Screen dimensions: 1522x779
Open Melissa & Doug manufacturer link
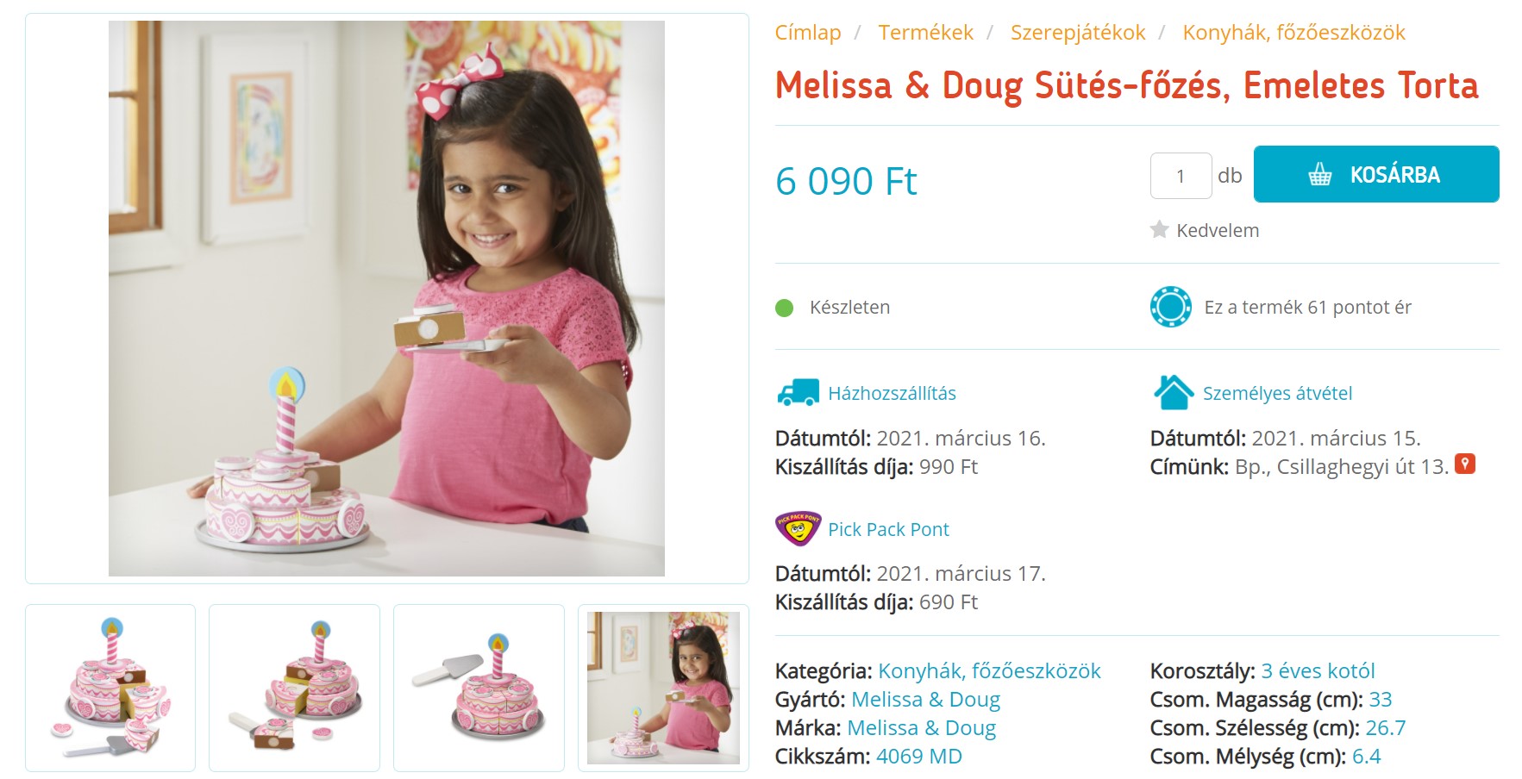click(925, 699)
